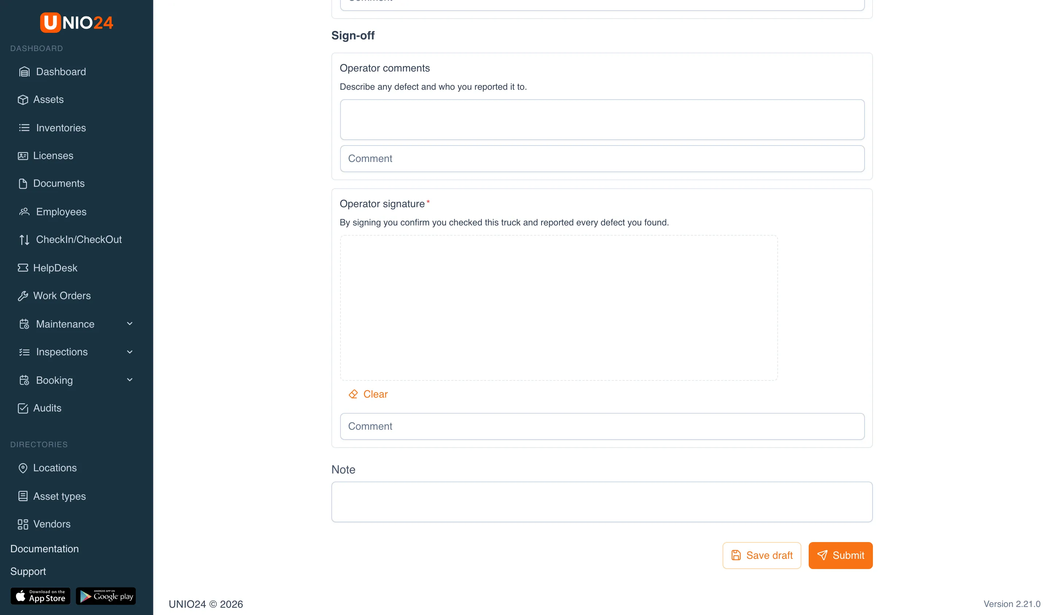Open the Google Play download badge
Screen dimensions: 1051x615
106,596
